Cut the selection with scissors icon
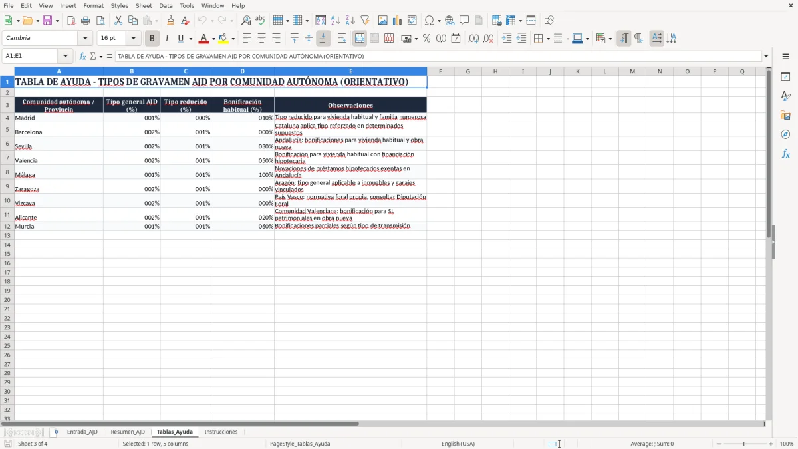 tap(118, 21)
